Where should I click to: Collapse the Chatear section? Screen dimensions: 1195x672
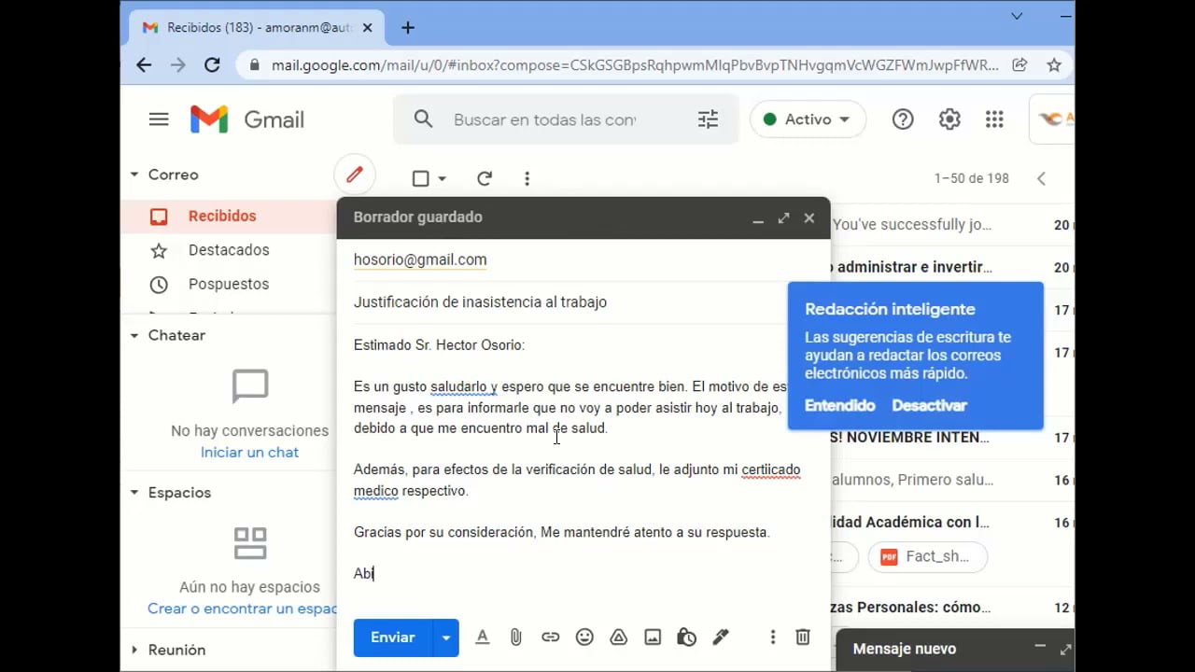134,335
